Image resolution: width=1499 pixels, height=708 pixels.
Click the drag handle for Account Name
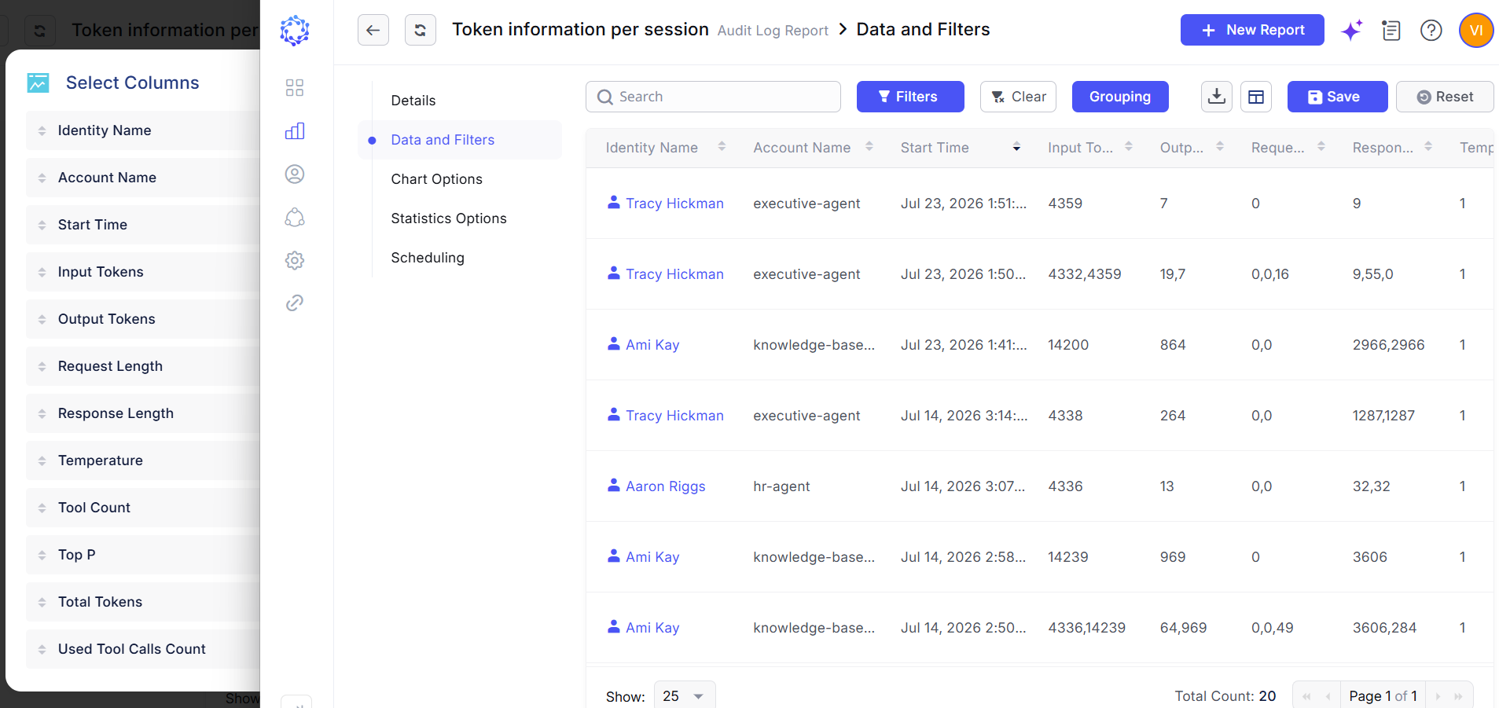[42, 178]
